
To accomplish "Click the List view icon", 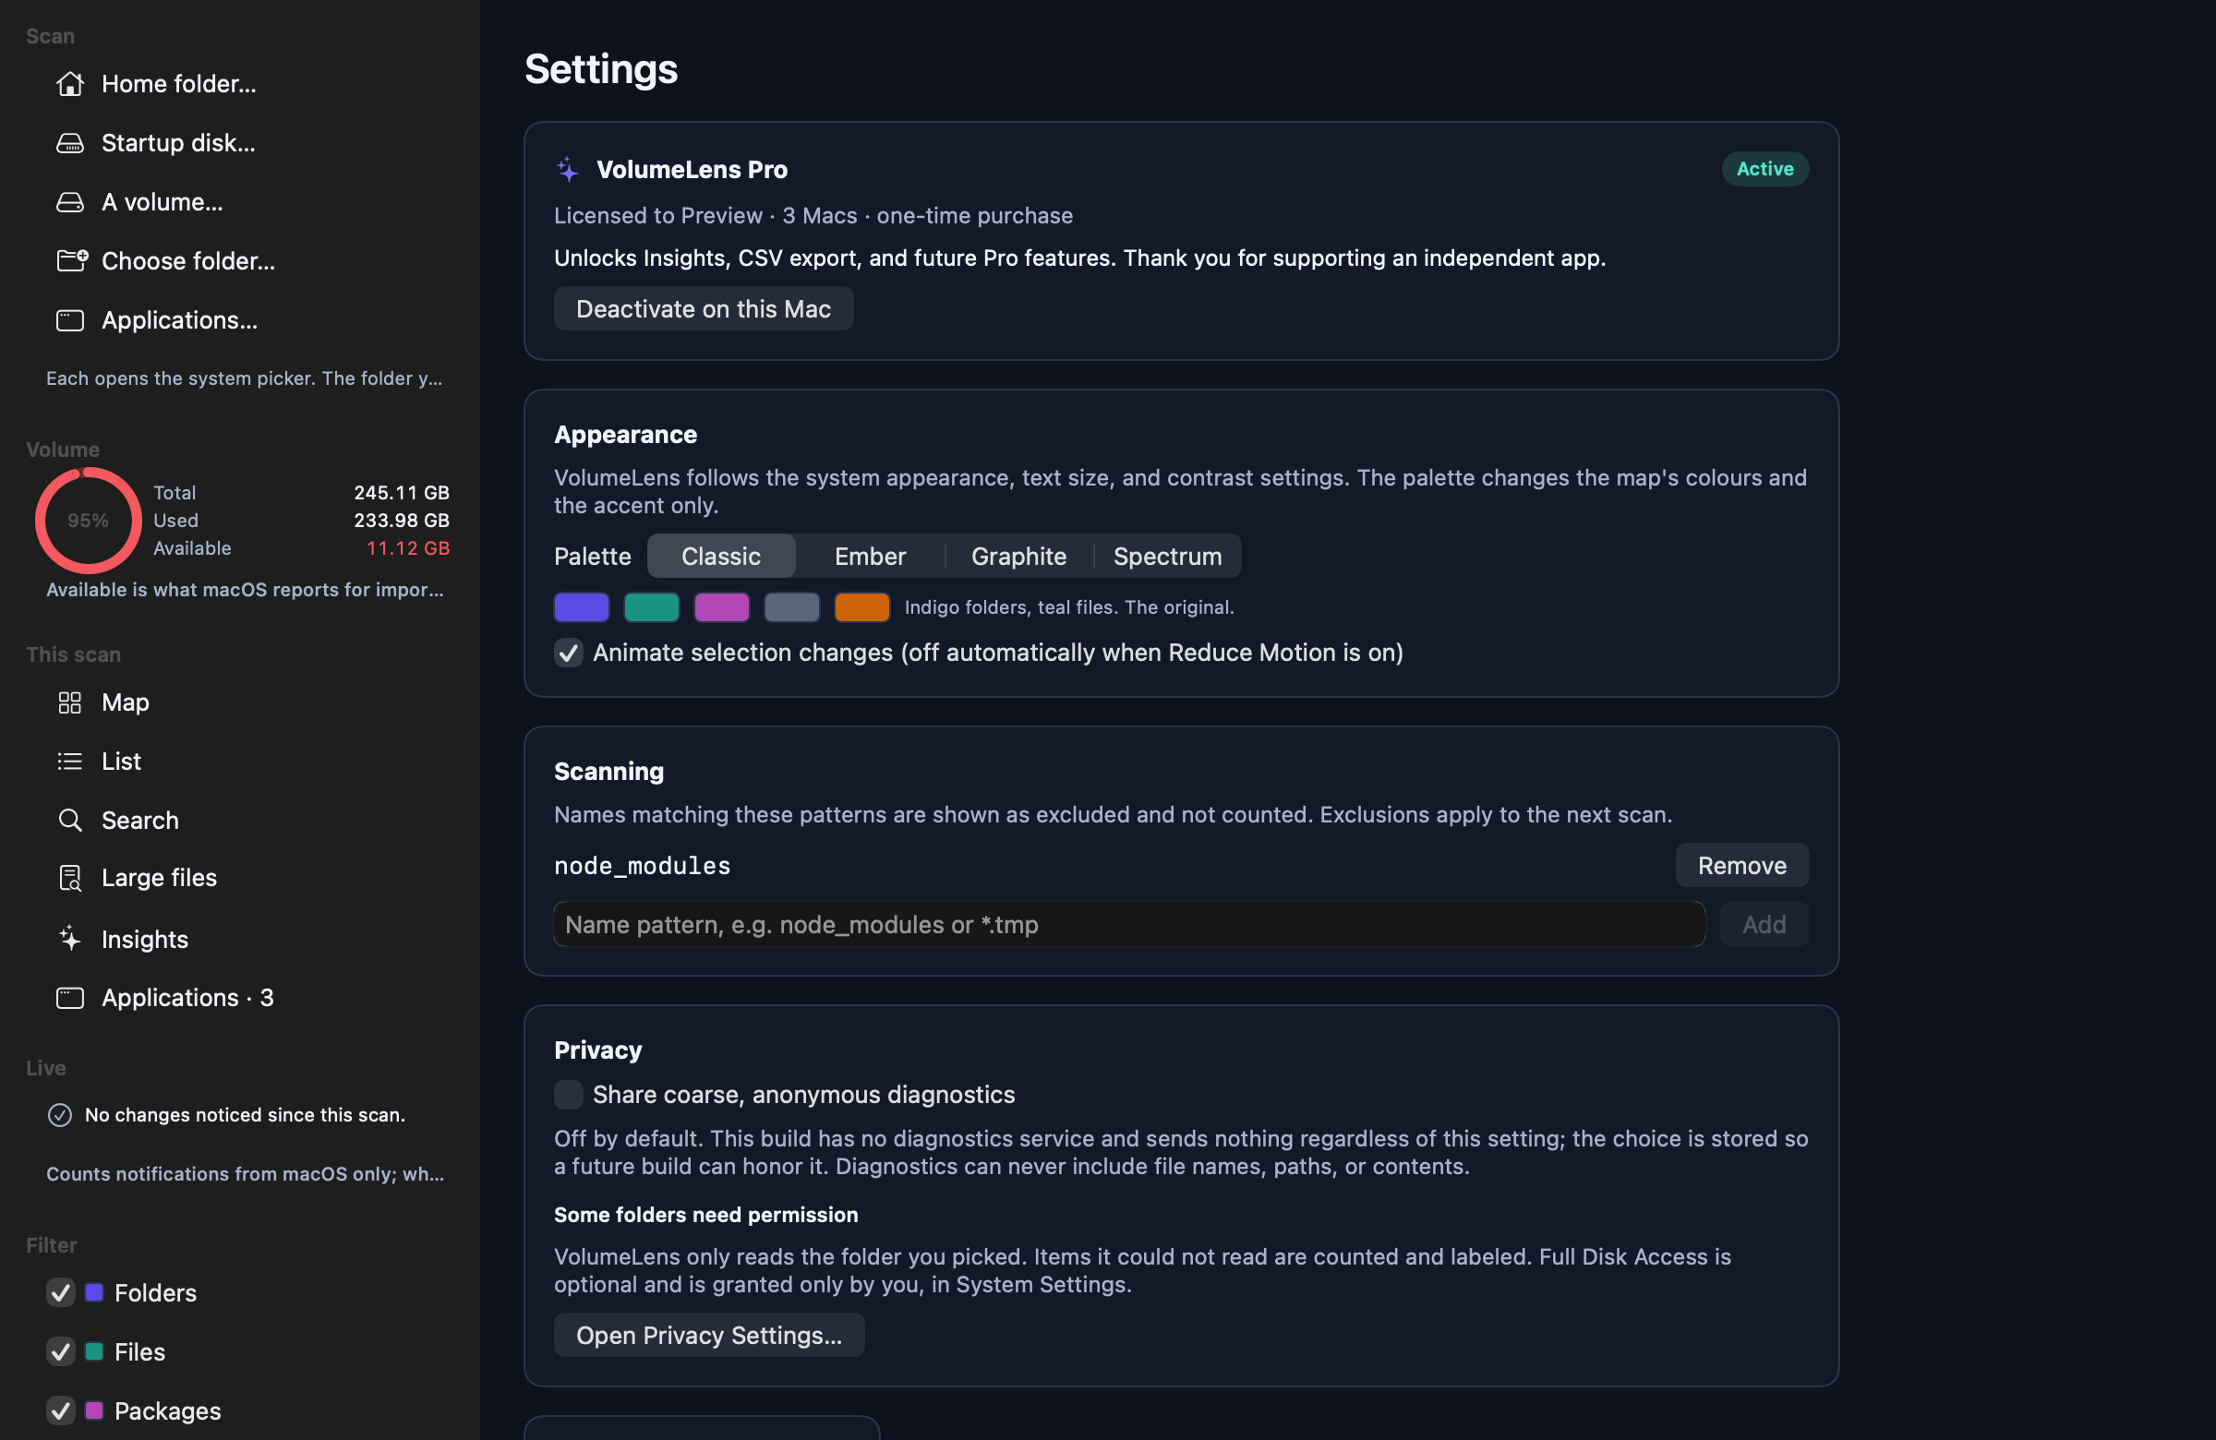I will click(70, 762).
